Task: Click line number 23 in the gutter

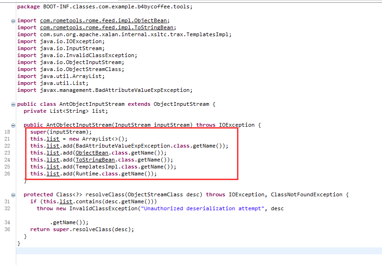Action: (7, 153)
